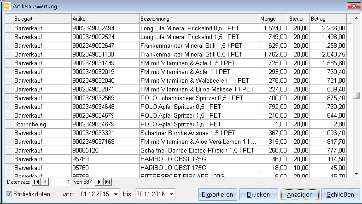Click the scrollbar up arrow

(x=356, y=17)
